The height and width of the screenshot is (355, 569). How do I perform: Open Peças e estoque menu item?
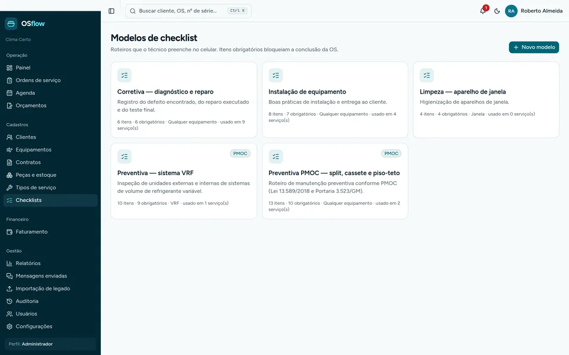point(50,175)
